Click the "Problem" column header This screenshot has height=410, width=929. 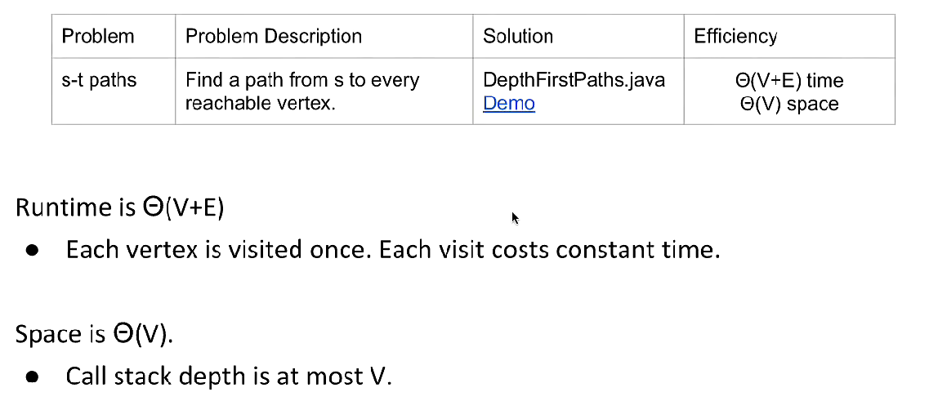(x=98, y=37)
